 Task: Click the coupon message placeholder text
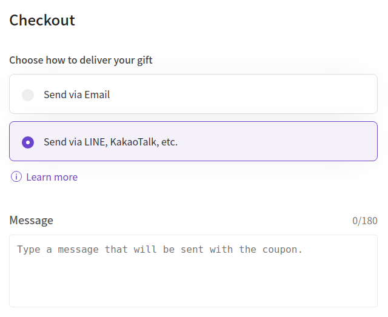[159, 250]
